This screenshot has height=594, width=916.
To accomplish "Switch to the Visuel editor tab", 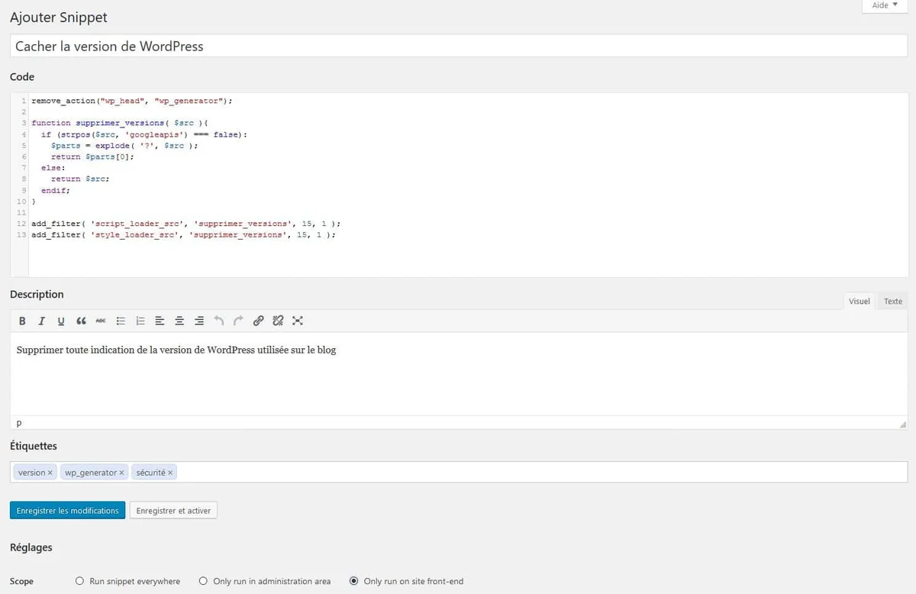I will coord(859,301).
